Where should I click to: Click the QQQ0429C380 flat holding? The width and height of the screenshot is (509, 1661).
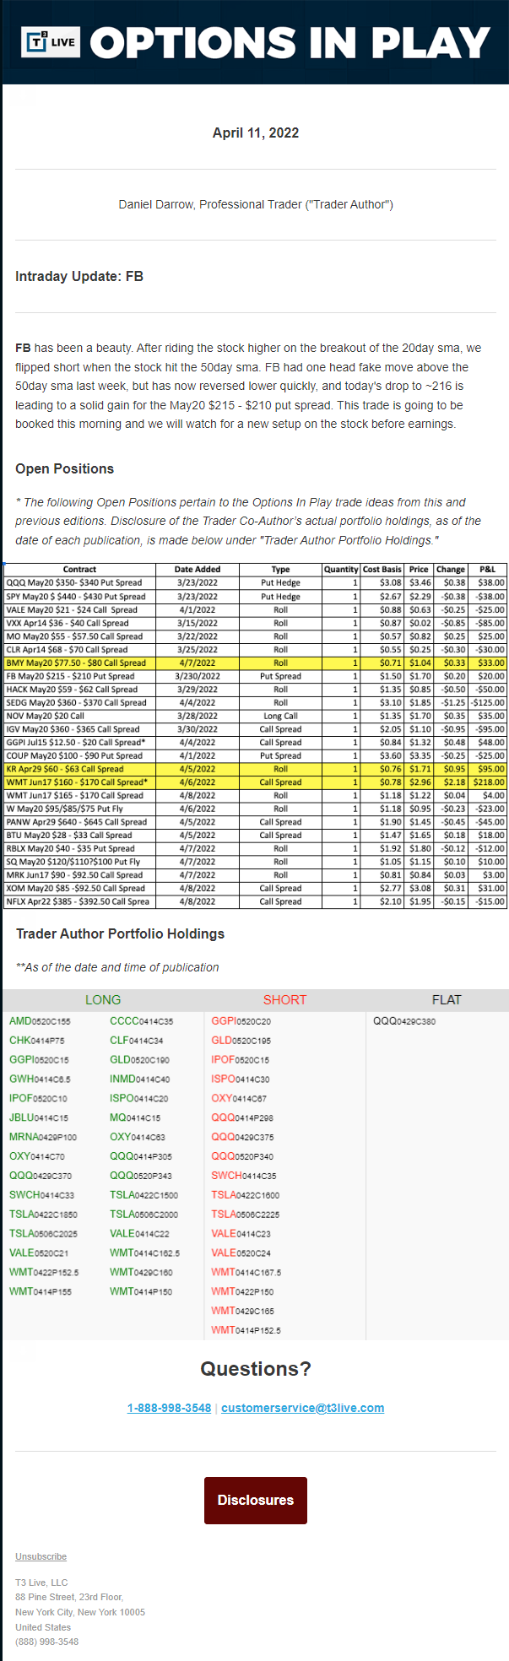click(404, 1021)
